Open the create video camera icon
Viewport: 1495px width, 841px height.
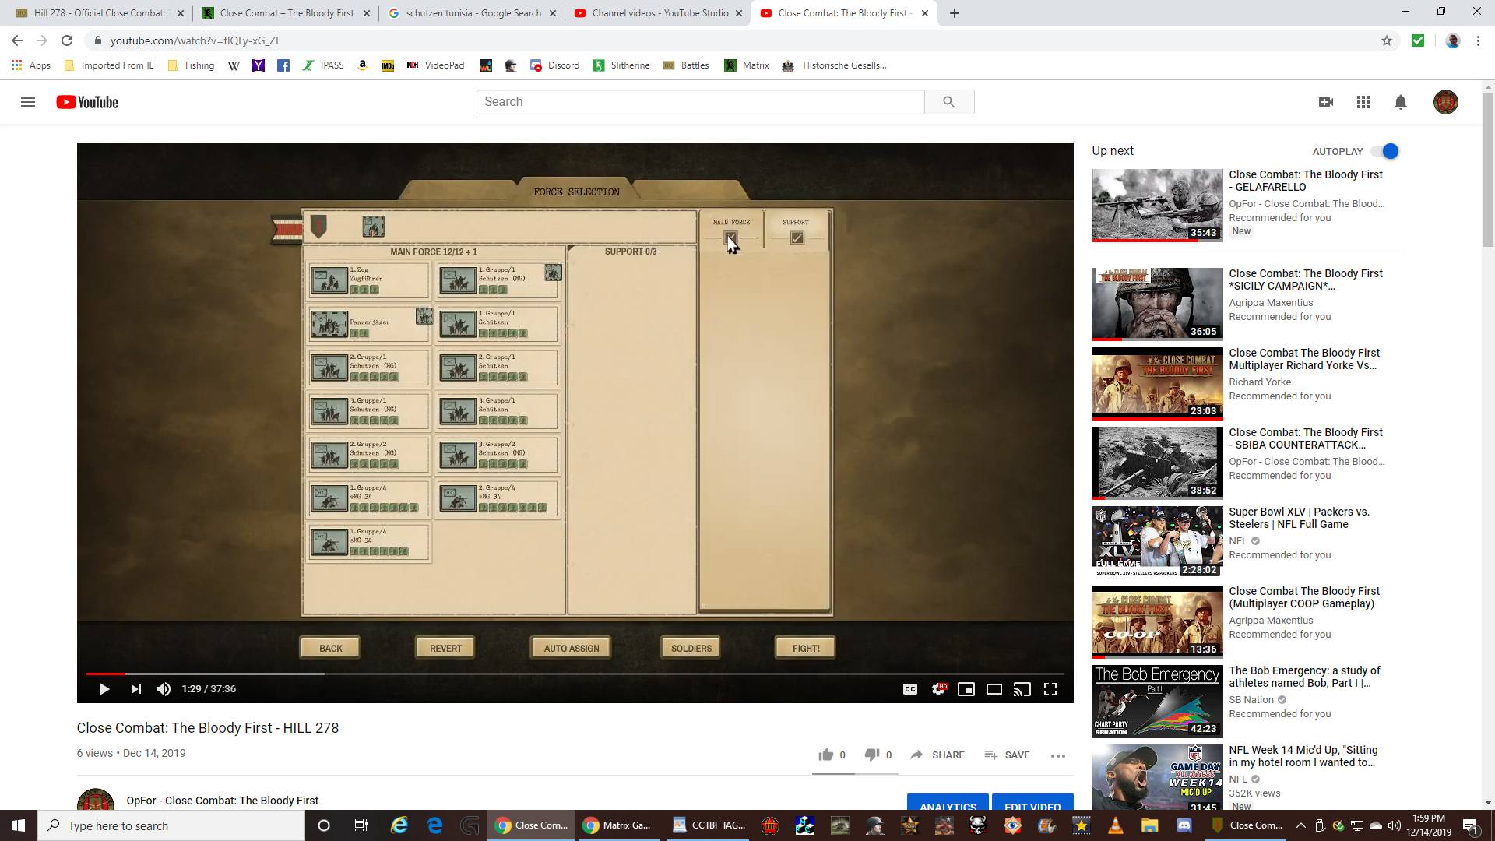pos(1326,102)
